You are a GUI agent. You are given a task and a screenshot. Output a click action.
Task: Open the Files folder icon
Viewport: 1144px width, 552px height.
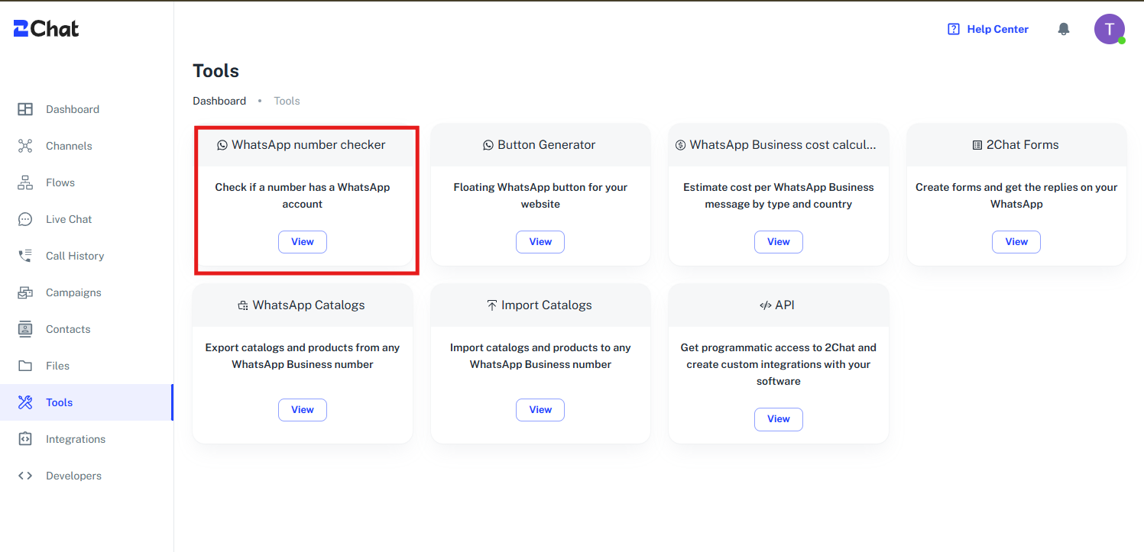tap(25, 366)
